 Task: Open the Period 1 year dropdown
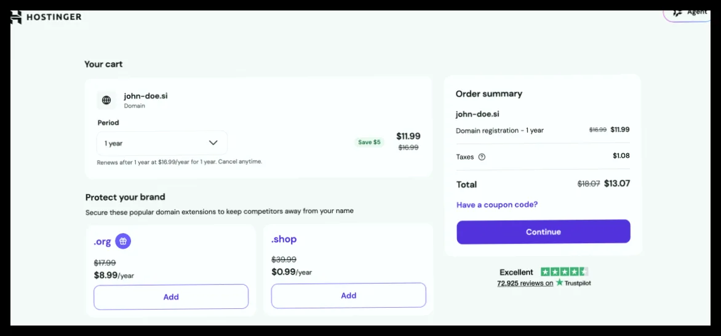coord(162,143)
